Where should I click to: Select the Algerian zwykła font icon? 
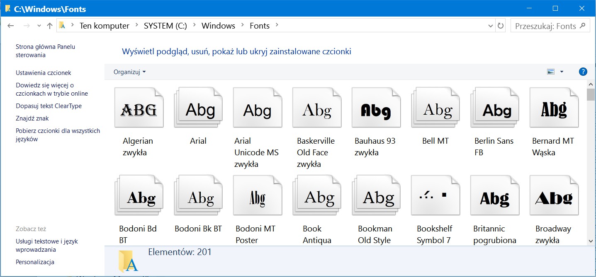139,107
